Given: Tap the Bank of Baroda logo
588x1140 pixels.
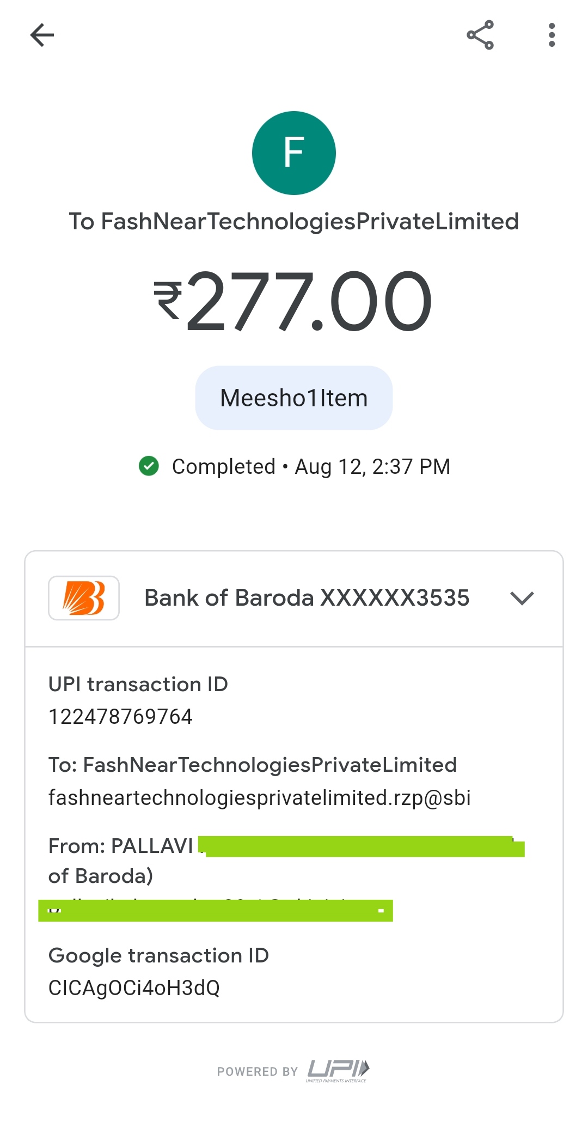Looking at the screenshot, I should 84,598.
